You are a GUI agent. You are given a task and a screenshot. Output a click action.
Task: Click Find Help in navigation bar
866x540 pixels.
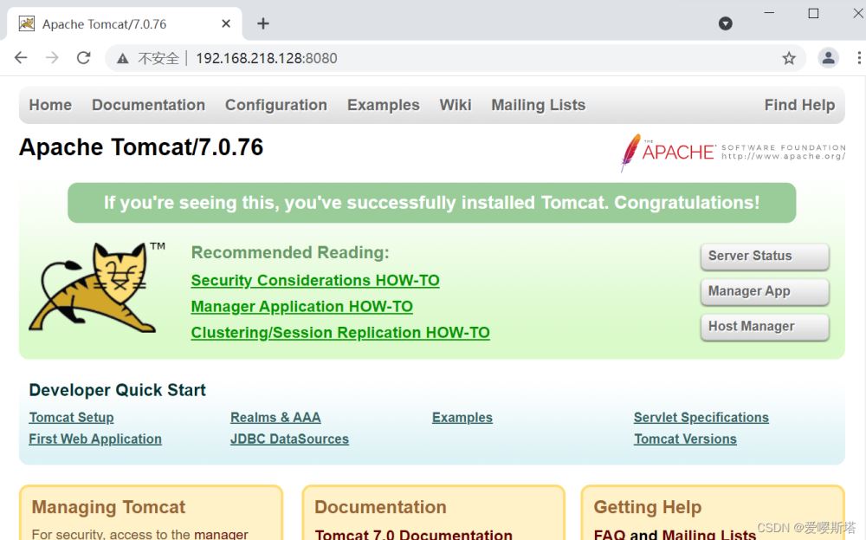point(799,105)
